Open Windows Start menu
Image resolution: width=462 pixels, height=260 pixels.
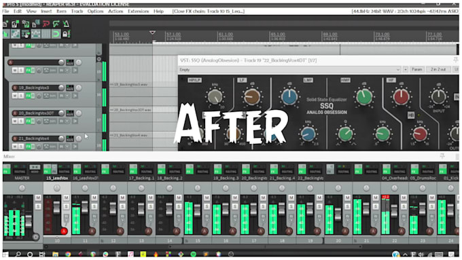click(x=5, y=254)
